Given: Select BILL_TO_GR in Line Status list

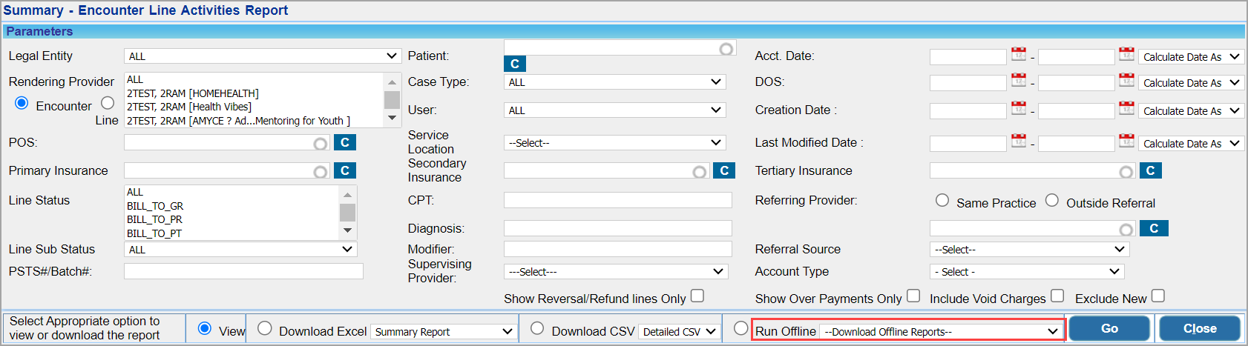Looking at the screenshot, I should coord(155,206).
